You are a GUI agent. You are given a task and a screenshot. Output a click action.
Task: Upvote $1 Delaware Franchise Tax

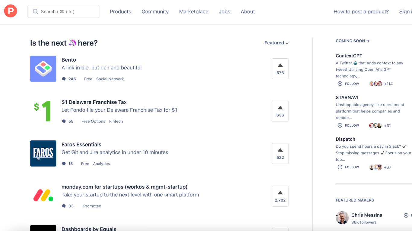point(280,111)
